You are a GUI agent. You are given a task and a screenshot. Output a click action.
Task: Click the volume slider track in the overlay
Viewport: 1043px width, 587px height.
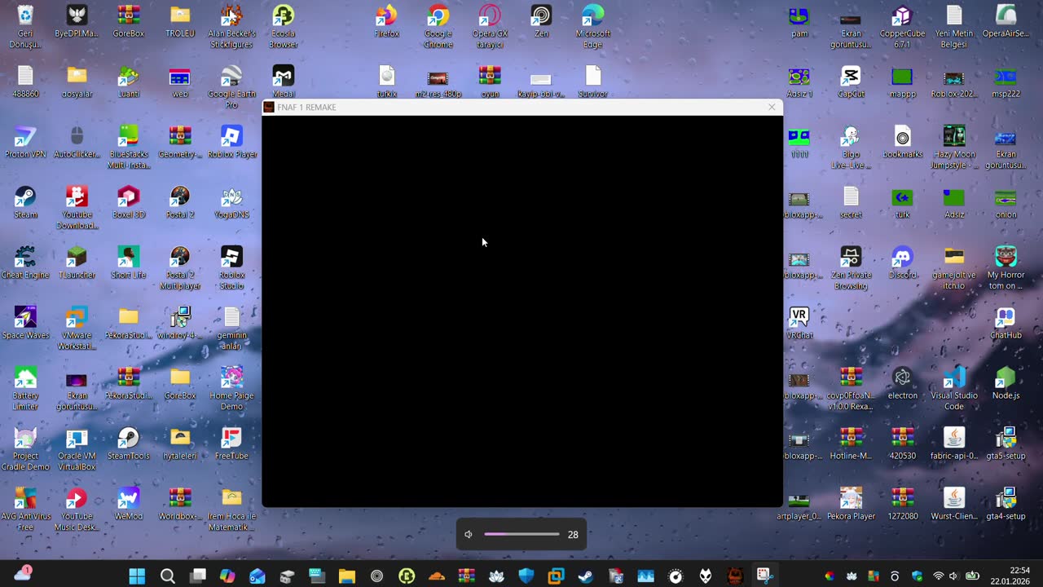521,535
